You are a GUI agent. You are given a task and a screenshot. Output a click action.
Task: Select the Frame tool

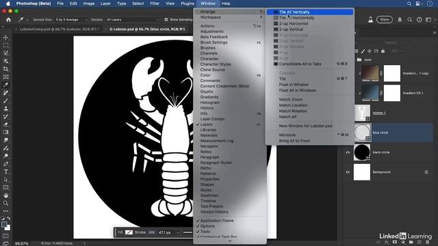pyautogui.click(x=5, y=77)
